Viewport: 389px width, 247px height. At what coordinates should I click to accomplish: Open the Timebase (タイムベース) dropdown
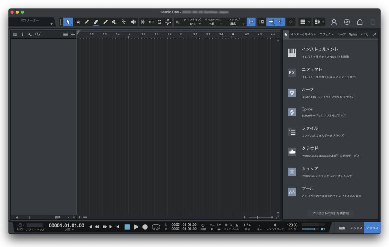[x=213, y=24]
